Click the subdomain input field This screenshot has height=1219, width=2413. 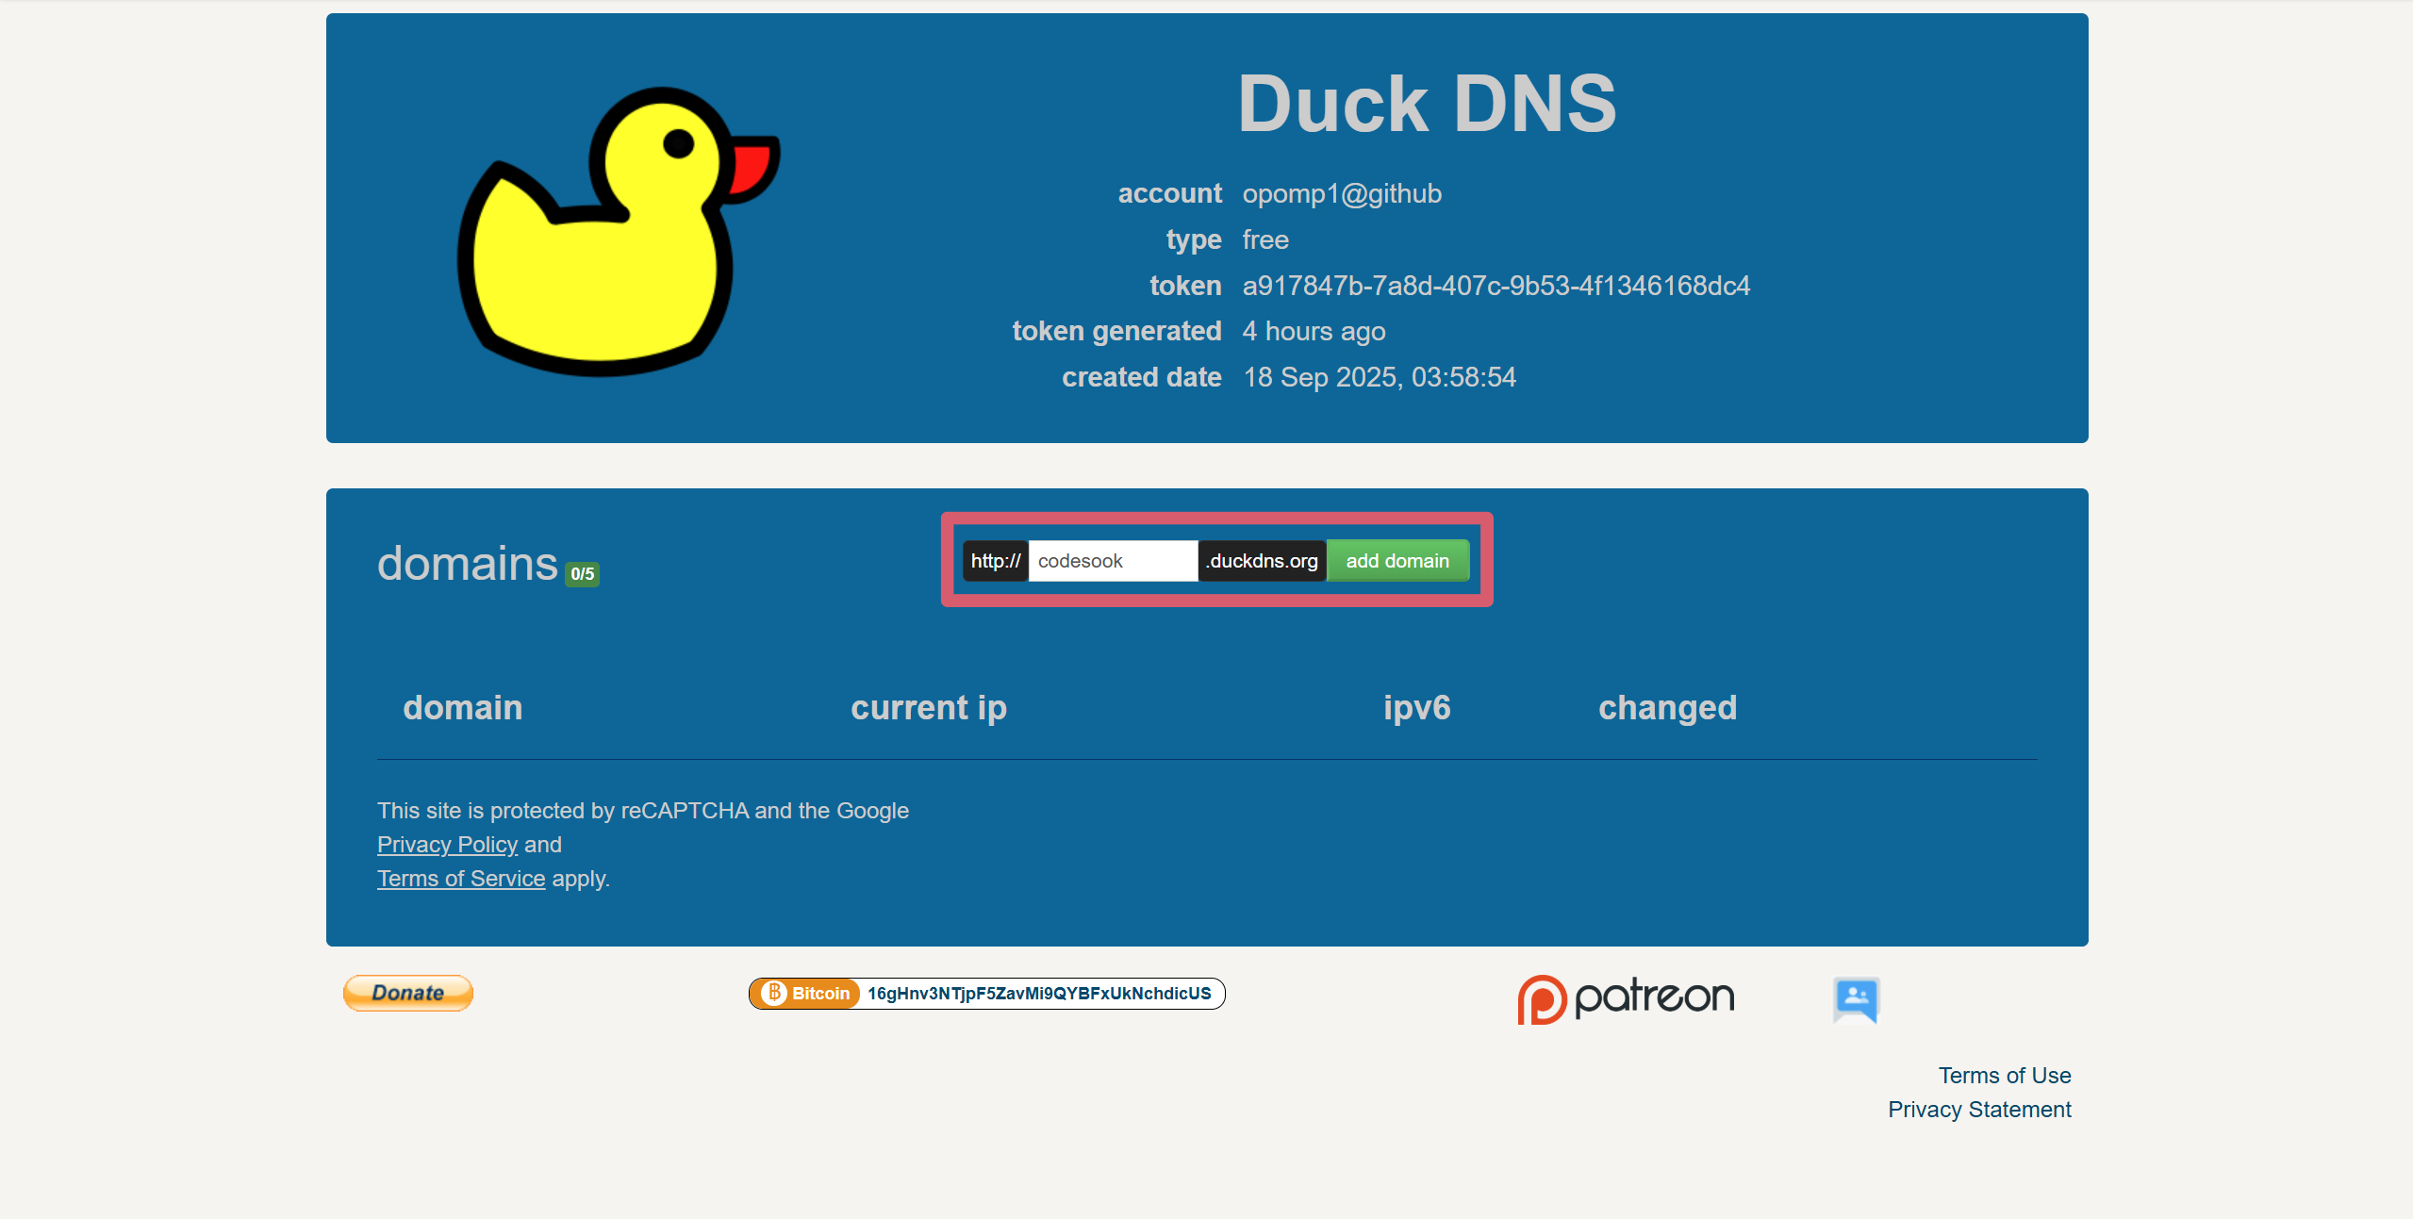pos(1112,561)
